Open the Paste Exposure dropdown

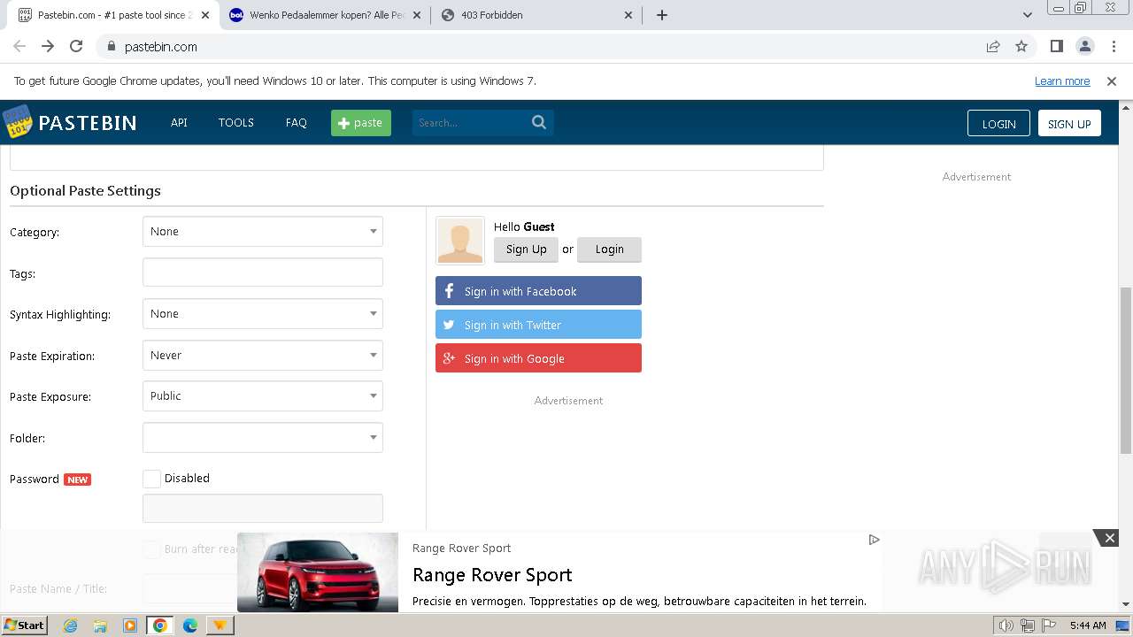pos(263,396)
